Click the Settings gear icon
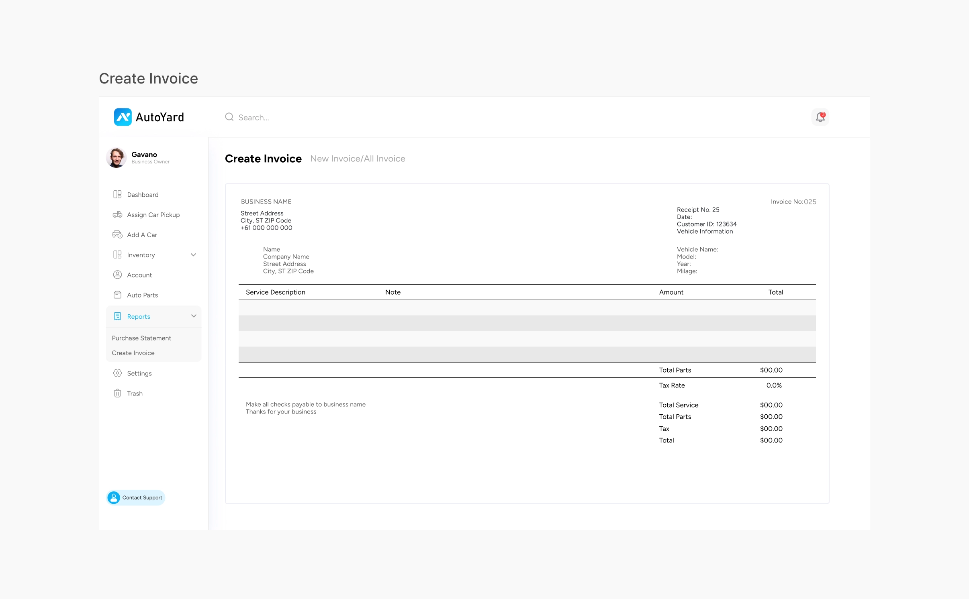969x599 pixels. (x=117, y=373)
